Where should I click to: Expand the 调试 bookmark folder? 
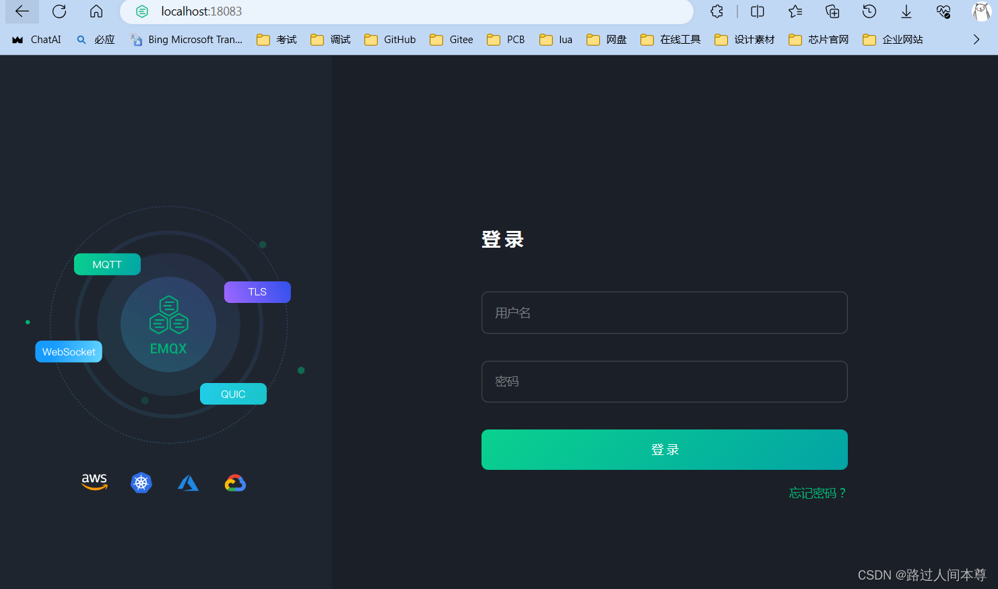point(331,40)
